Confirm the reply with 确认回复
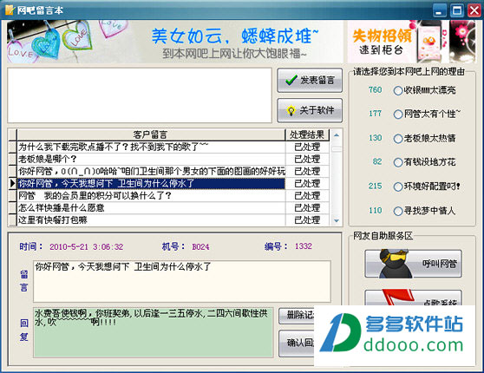Image resolution: width=484 pixels, height=373 pixels. (x=297, y=343)
